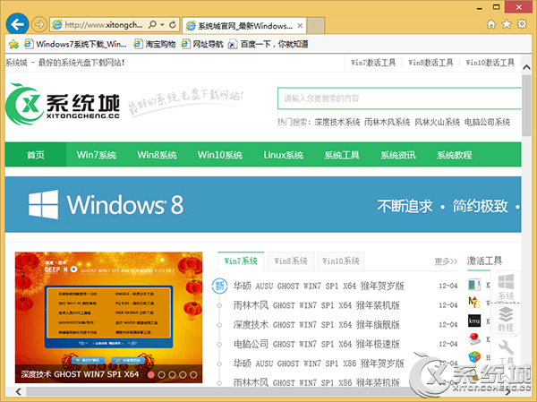The width and height of the screenshot is (537, 402).
Task: Click the address bar URL field
Action: pos(104,24)
